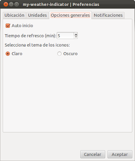Minimize the my-weather-indicator window

(11, 4)
